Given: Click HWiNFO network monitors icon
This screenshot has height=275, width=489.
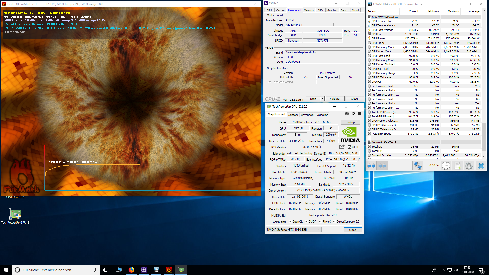Looking at the screenshot, I should click(x=417, y=166).
